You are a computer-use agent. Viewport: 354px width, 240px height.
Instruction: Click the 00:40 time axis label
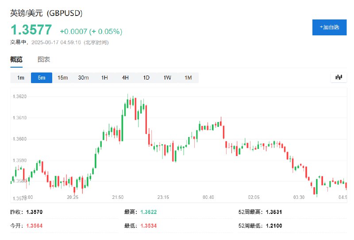click(208, 198)
